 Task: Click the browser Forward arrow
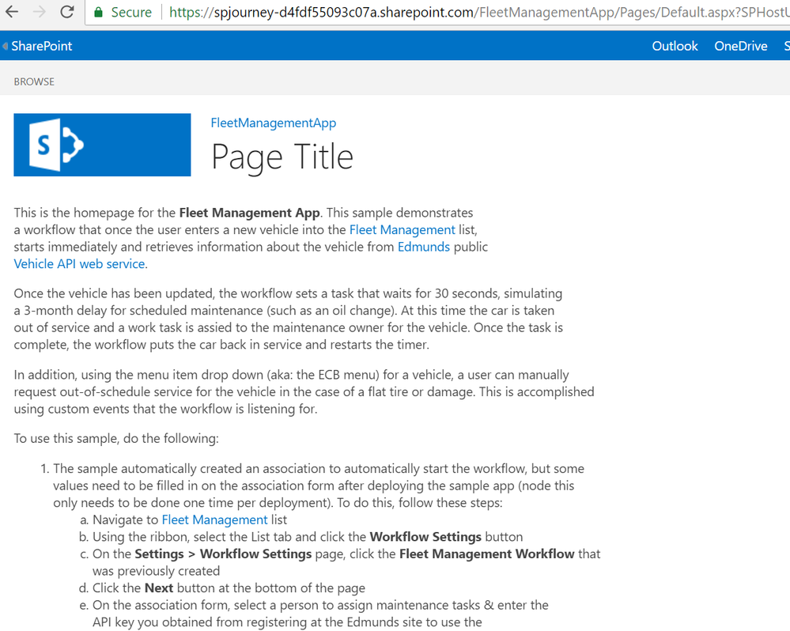[x=40, y=12]
